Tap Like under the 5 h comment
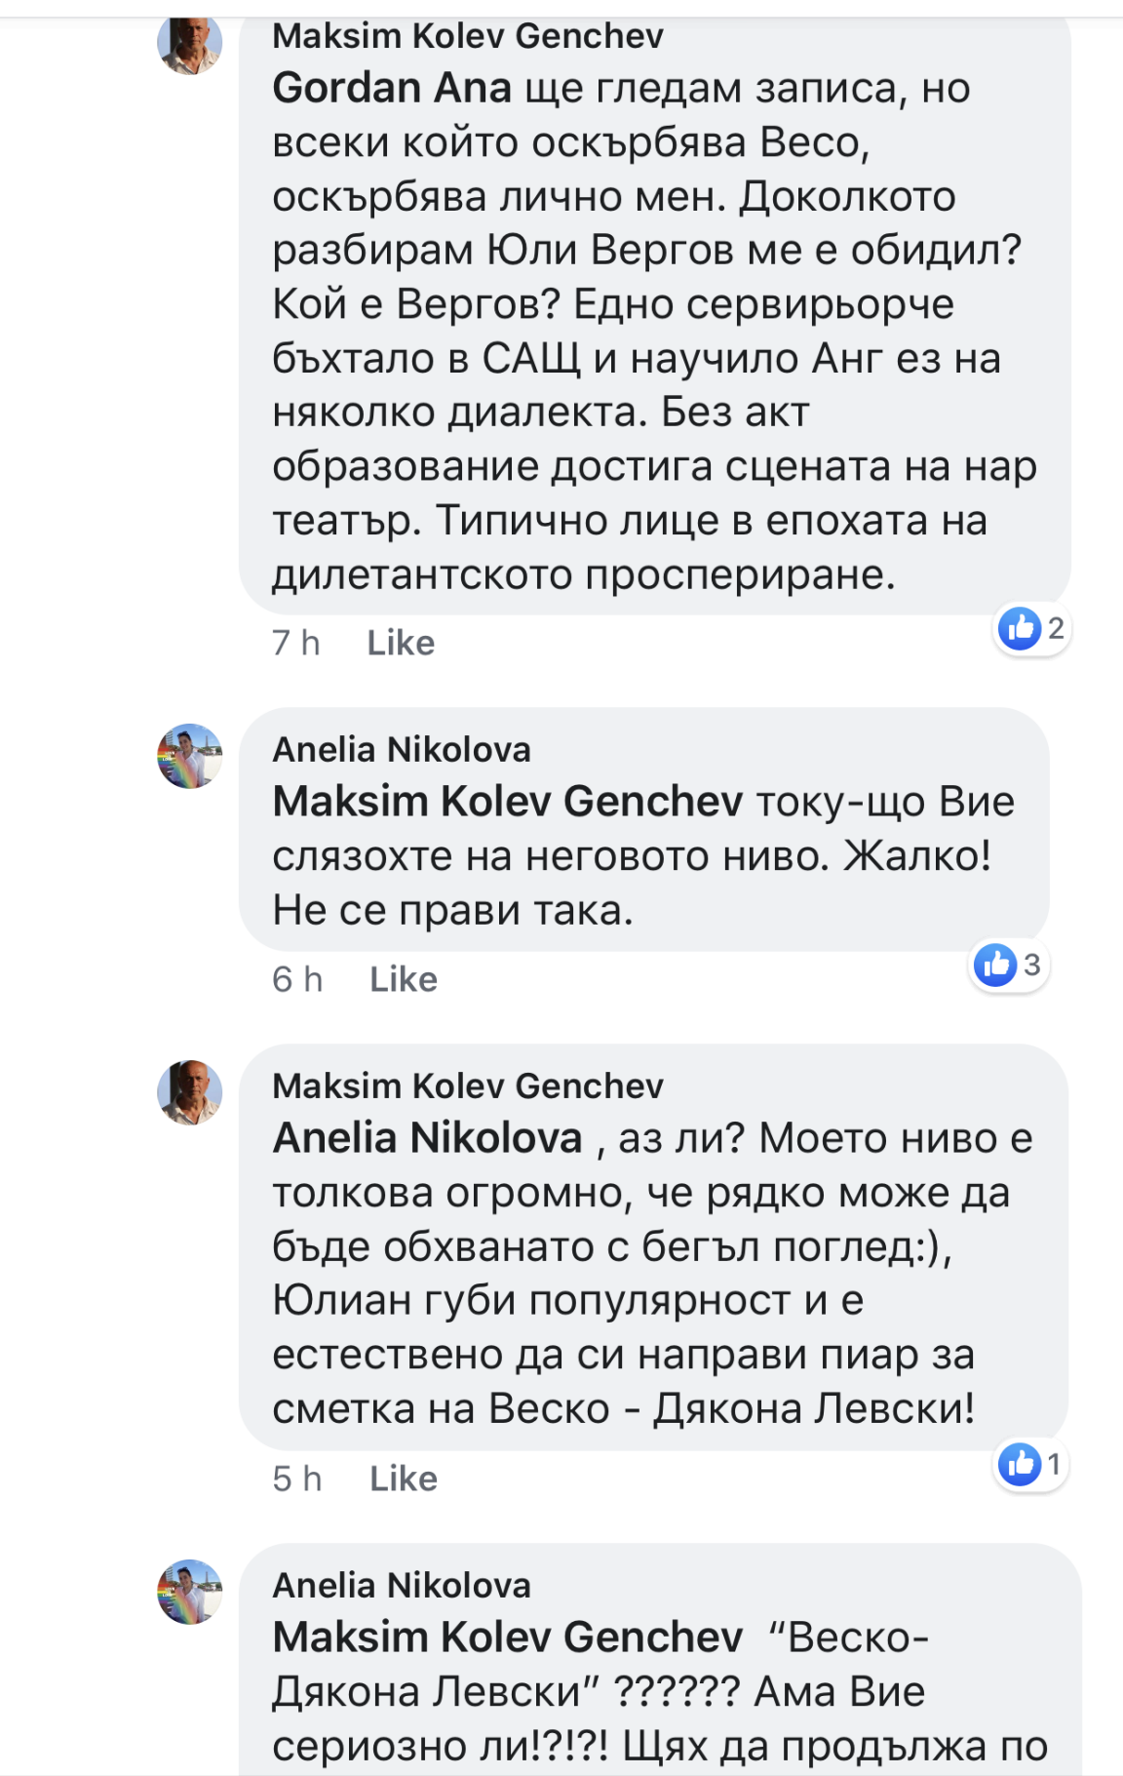Screen dimensions: 1123x1776 point(404,1480)
